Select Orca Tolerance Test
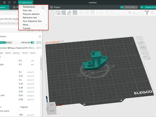 (x=32, y=21)
